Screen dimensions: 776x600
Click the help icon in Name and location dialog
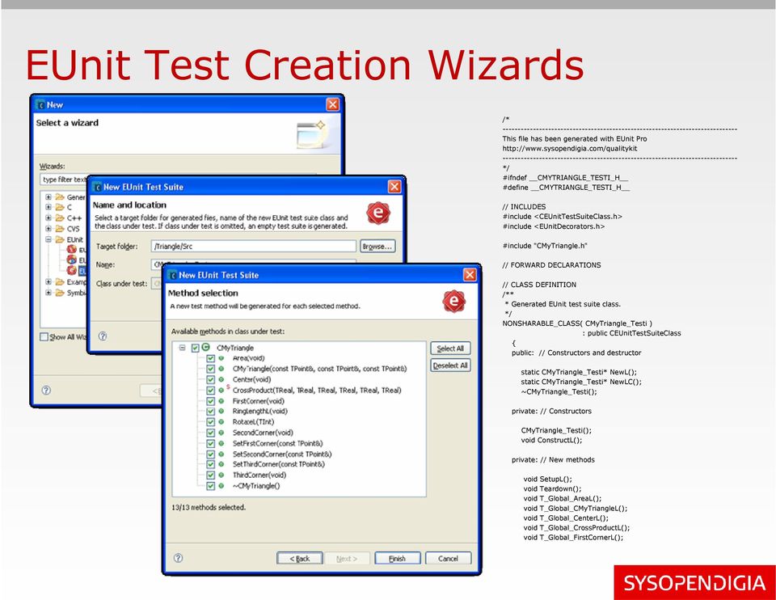[103, 336]
